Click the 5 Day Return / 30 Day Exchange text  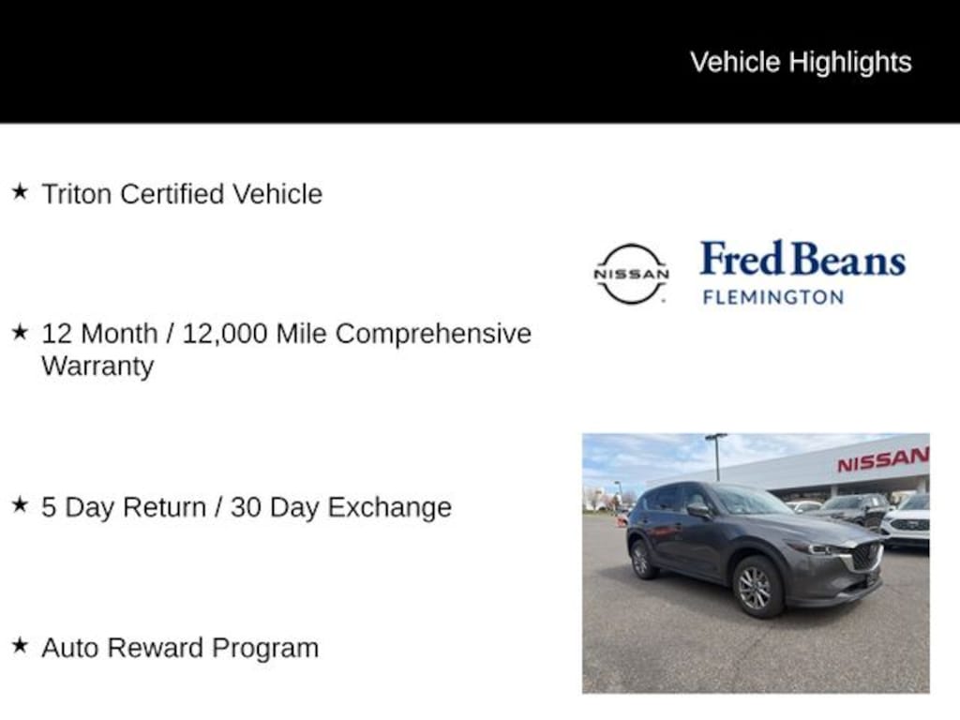tap(247, 507)
